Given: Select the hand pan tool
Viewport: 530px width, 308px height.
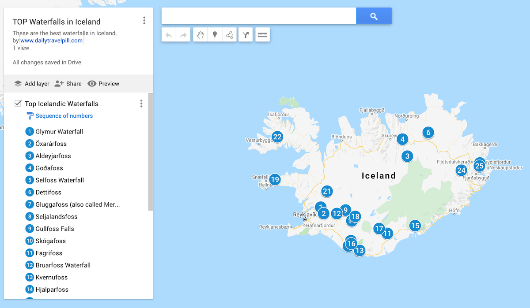Looking at the screenshot, I should [x=201, y=35].
